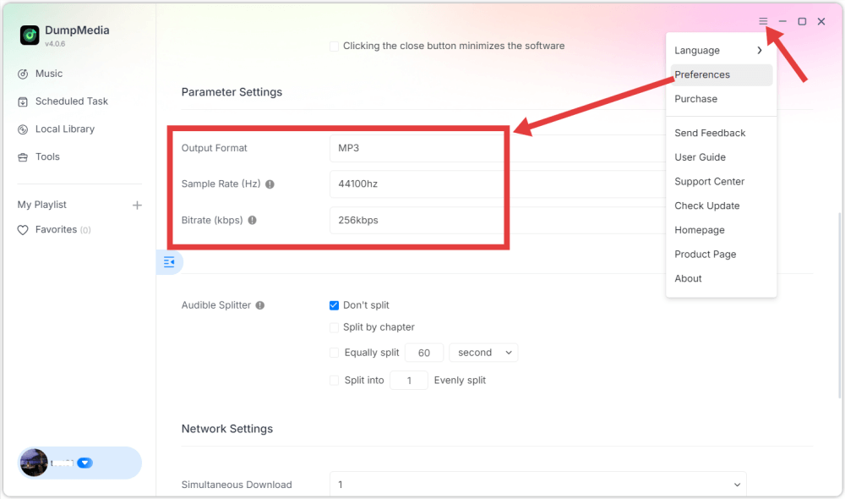The width and height of the screenshot is (845, 499).
Task: Click the Equally split value field
Action: click(424, 353)
